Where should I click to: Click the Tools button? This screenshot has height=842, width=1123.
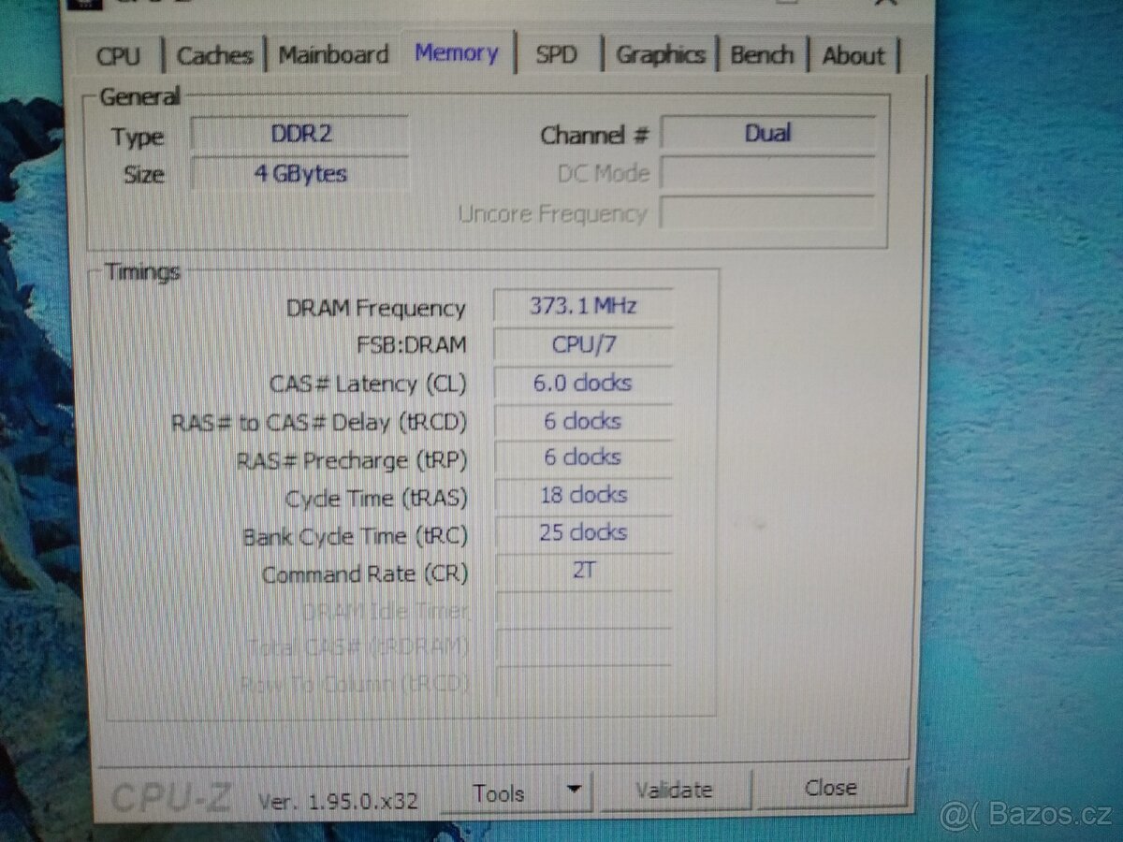[500, 793]
